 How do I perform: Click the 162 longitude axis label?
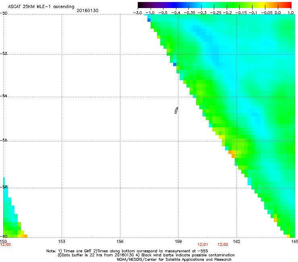point(237,241)
